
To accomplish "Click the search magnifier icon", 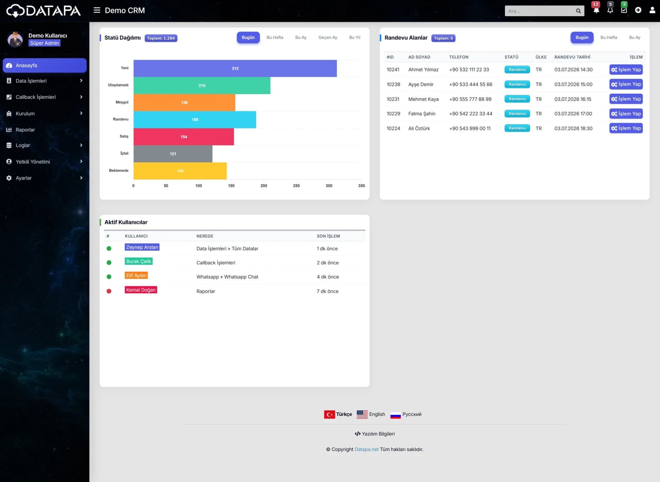I will pos(578,11).
